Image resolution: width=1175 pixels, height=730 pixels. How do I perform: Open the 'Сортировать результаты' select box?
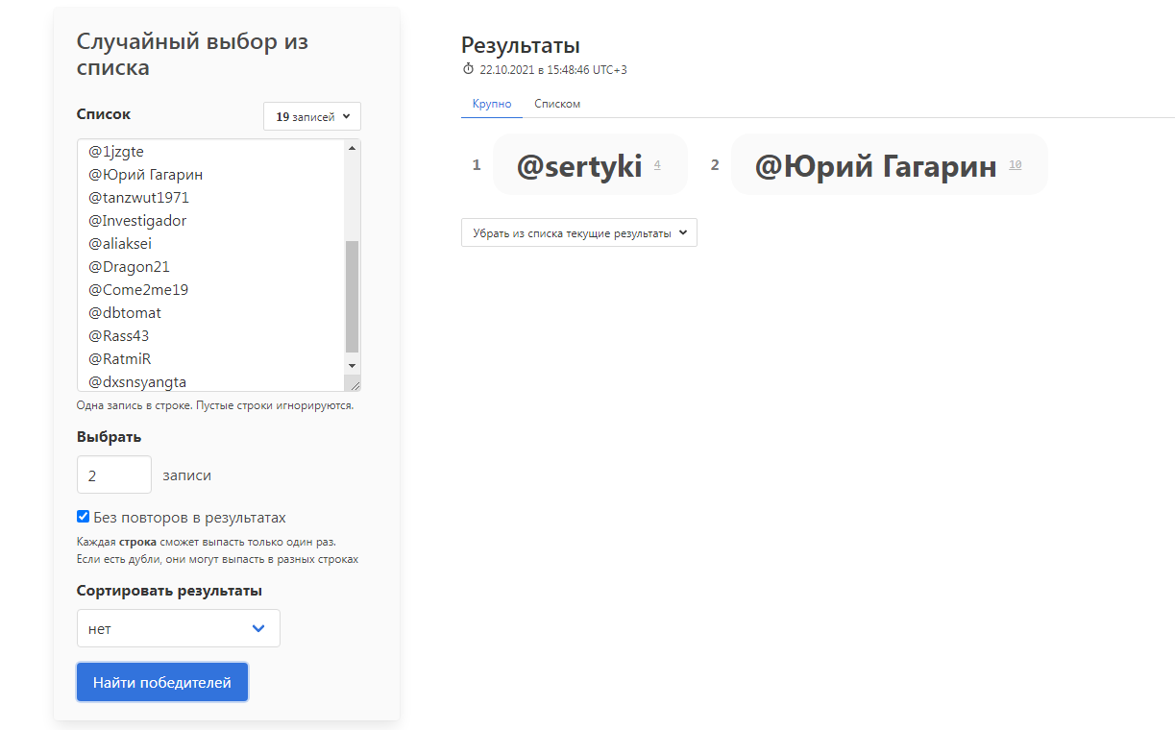pyautogui.click(x=179, y=628)
